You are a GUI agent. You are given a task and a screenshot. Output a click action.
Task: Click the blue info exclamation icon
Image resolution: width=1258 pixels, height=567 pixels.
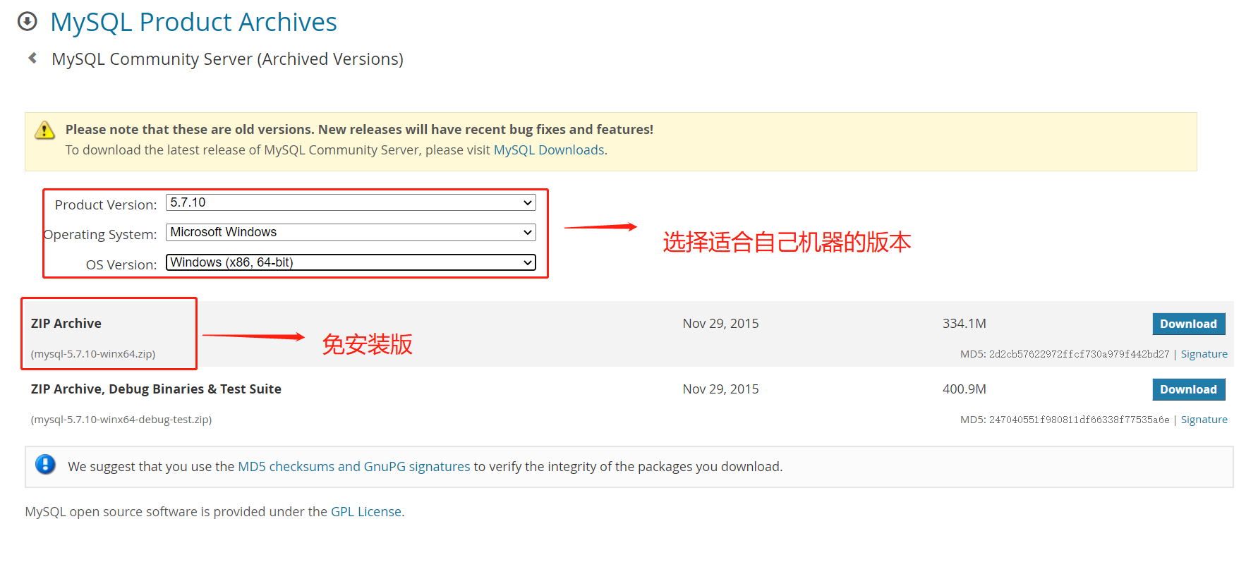pyautogui.click(x=45, y=465)
